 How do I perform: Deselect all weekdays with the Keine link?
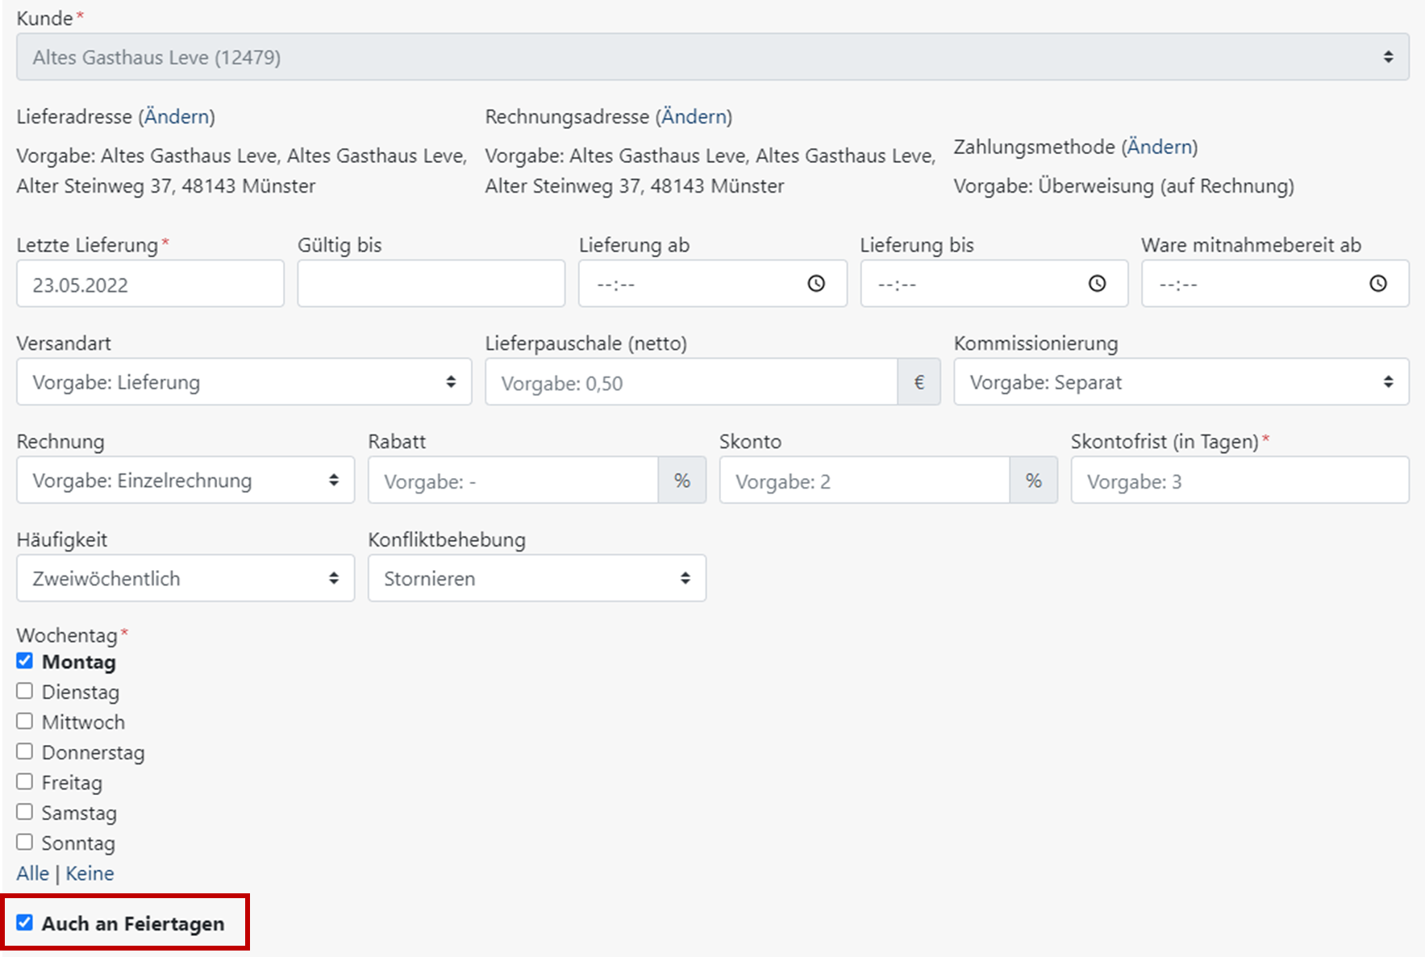coord(90,873)
